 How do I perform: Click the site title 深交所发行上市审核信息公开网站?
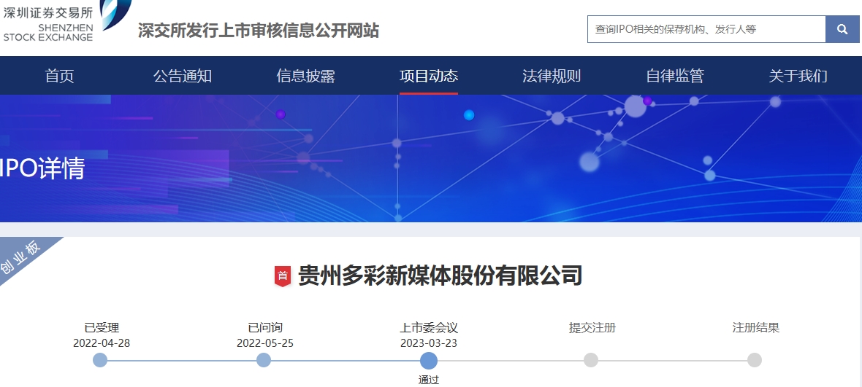click(x=259, y=30)
